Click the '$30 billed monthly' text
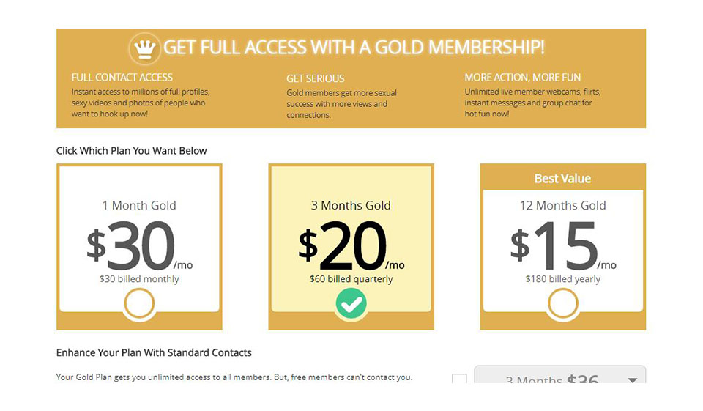The height and width of the screenshot is (411, 703). tap(139, 279)
